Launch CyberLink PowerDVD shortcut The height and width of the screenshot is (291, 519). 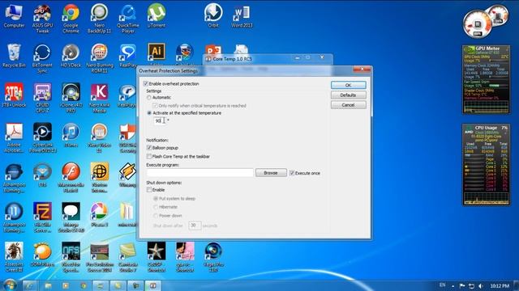(42, 138)
